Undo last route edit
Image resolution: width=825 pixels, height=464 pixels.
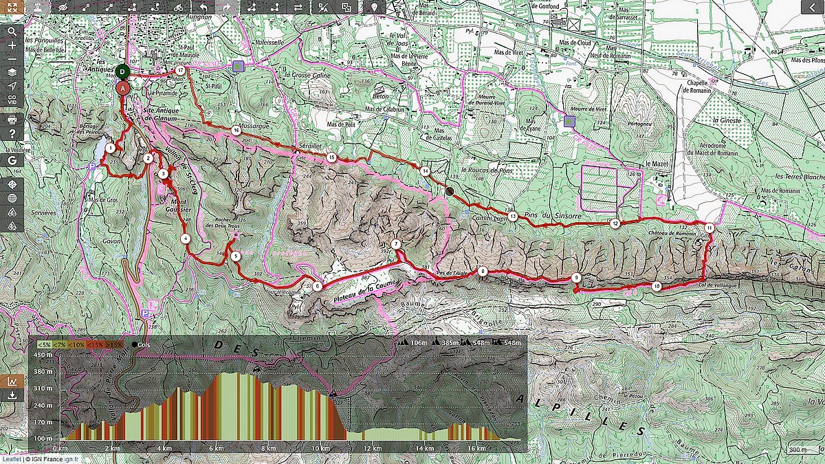tap(203, 7)
